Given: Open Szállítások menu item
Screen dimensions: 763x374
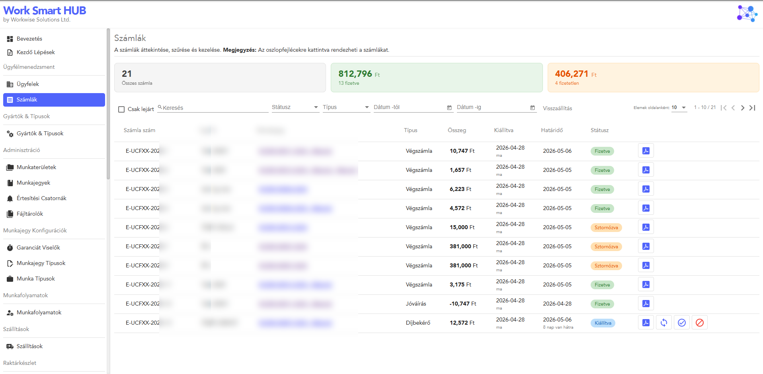Looking at the screenshot, I should [x=54, y=346].
